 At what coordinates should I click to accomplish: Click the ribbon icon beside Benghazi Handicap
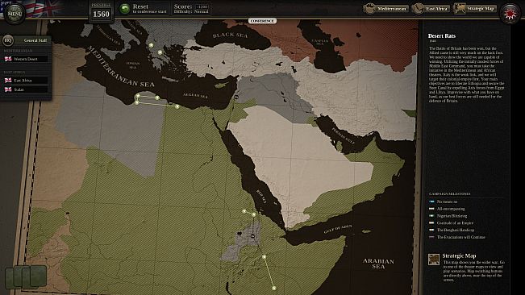point(431,230)
